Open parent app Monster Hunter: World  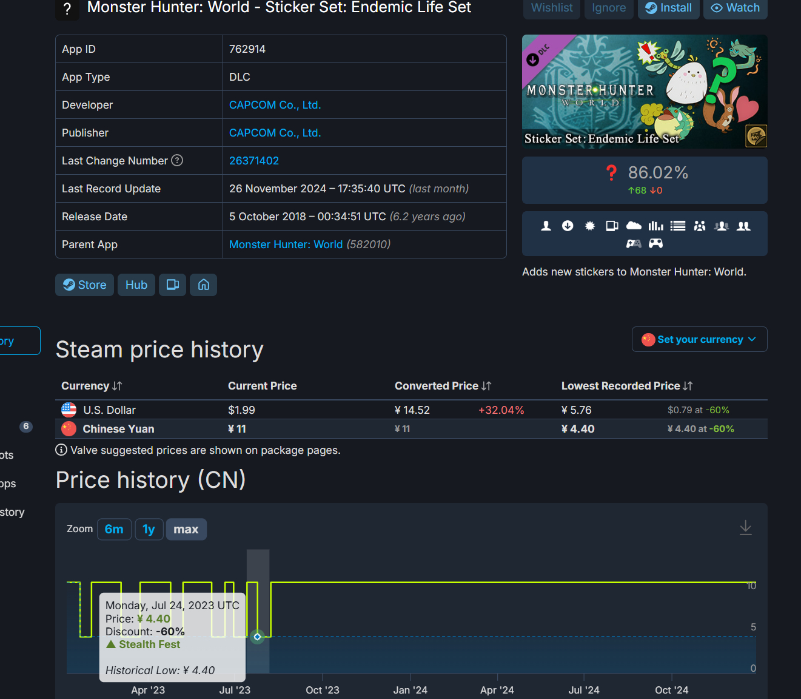286,245
